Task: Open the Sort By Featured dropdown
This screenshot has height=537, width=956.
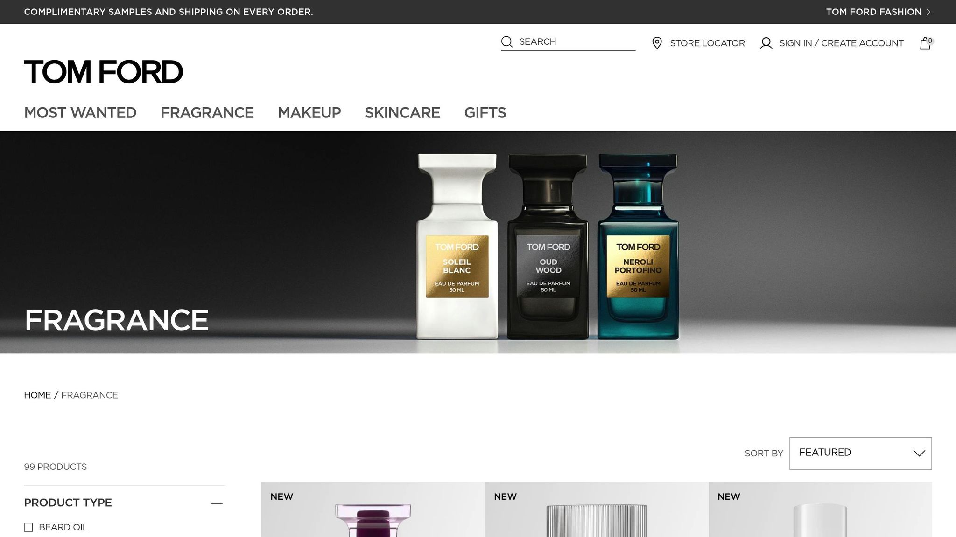Action: pyautogui.click(x=860, y=453)
